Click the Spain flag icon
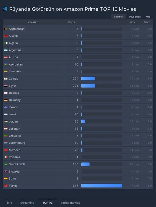156x207 pixels. point(6,178)
